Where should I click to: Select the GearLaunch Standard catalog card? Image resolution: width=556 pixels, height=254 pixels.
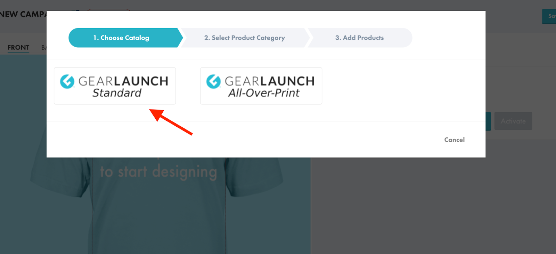pyautogui.click(x=115, y=86)
